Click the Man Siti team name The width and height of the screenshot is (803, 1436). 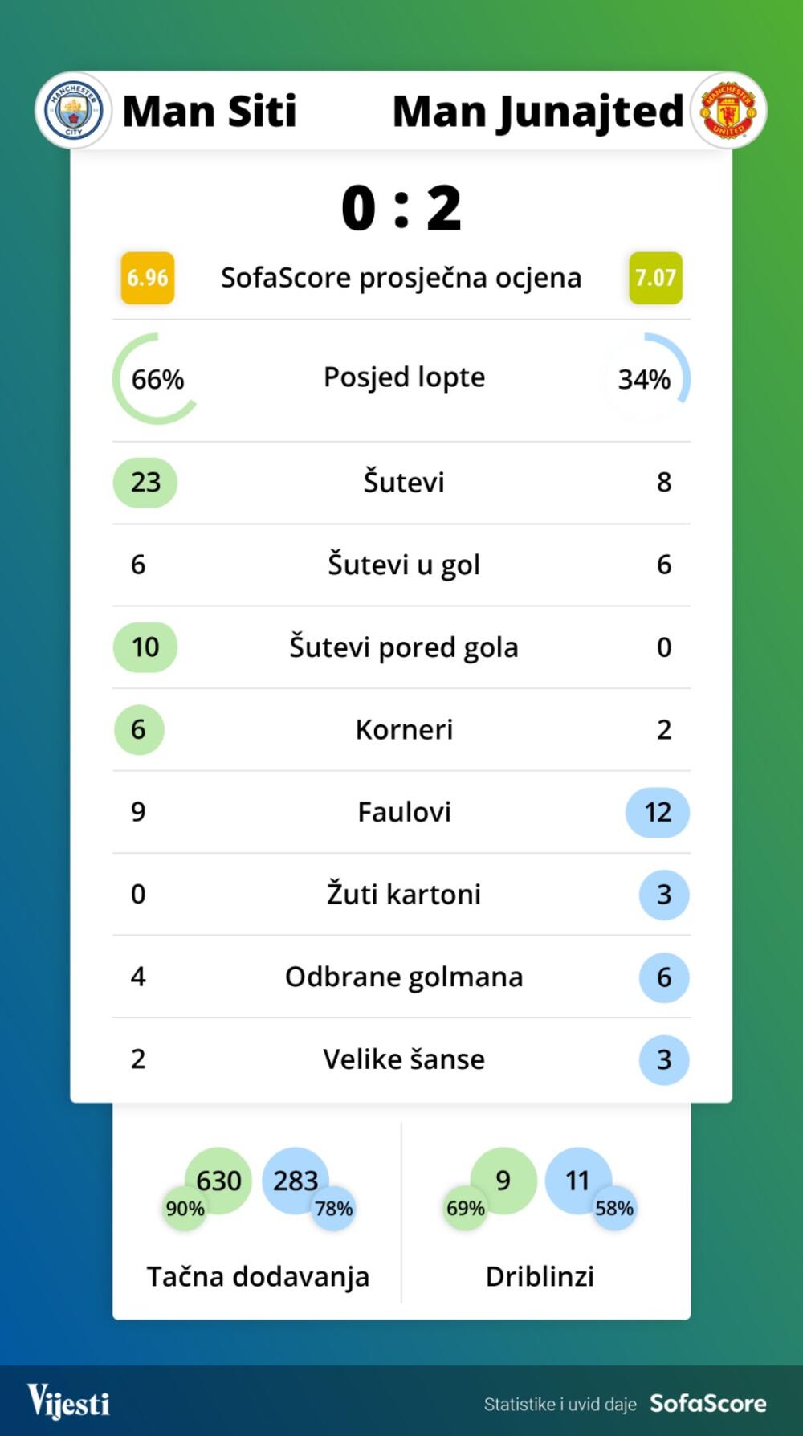(x=210, y=111)
